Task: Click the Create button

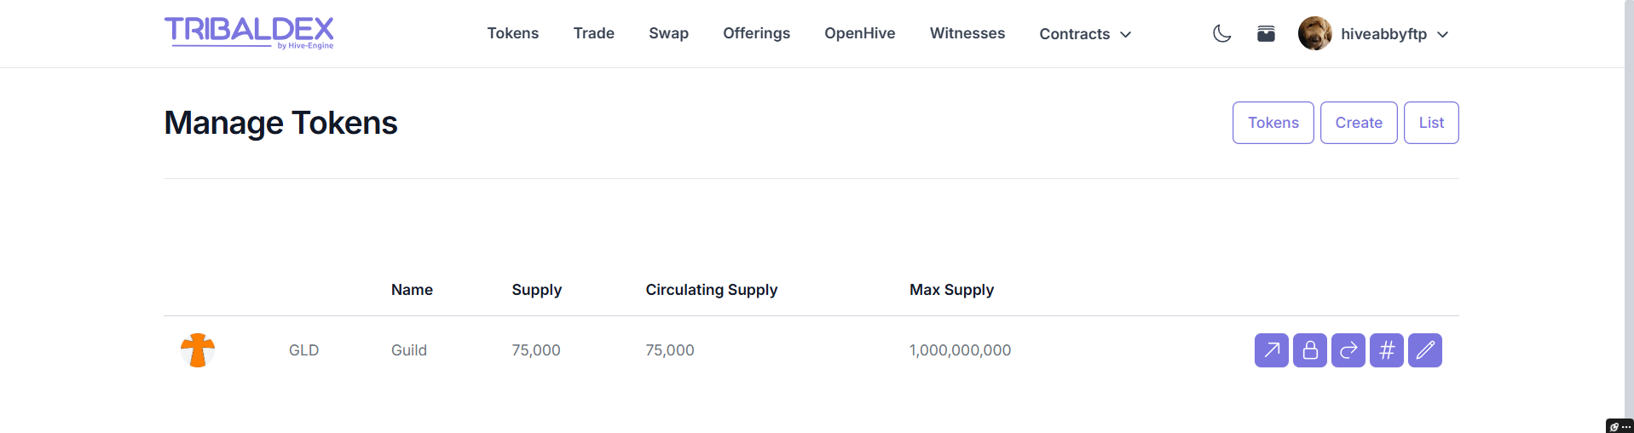Action: 1359,123
